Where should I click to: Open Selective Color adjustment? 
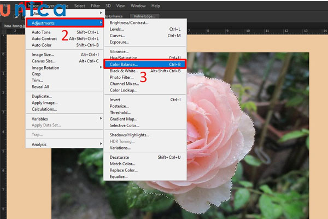(x=145, y=125)
